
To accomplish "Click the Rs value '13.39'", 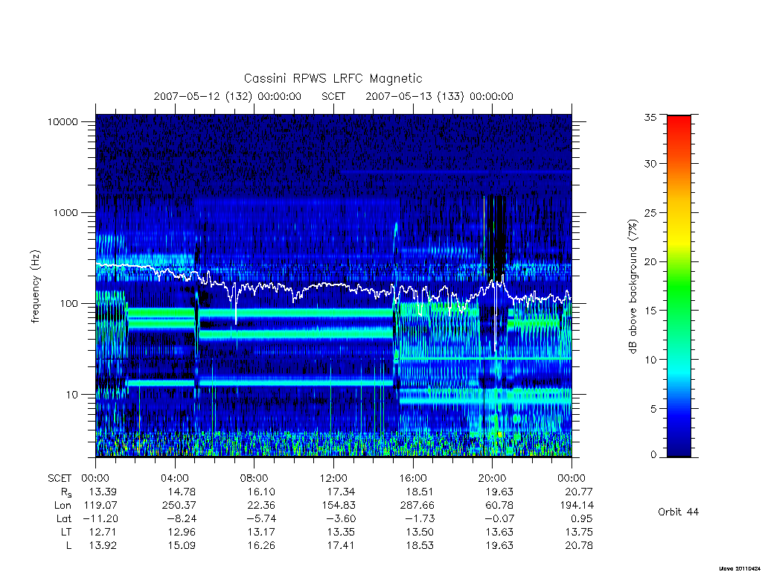I will pos(103,492).
